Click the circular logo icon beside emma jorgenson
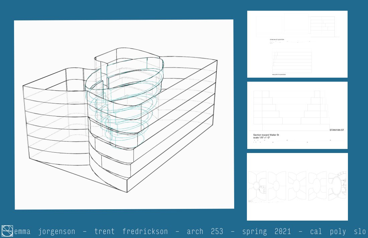 click(7, 231)
